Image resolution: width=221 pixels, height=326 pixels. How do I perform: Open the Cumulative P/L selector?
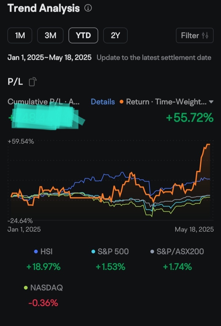tap(43, 102)
